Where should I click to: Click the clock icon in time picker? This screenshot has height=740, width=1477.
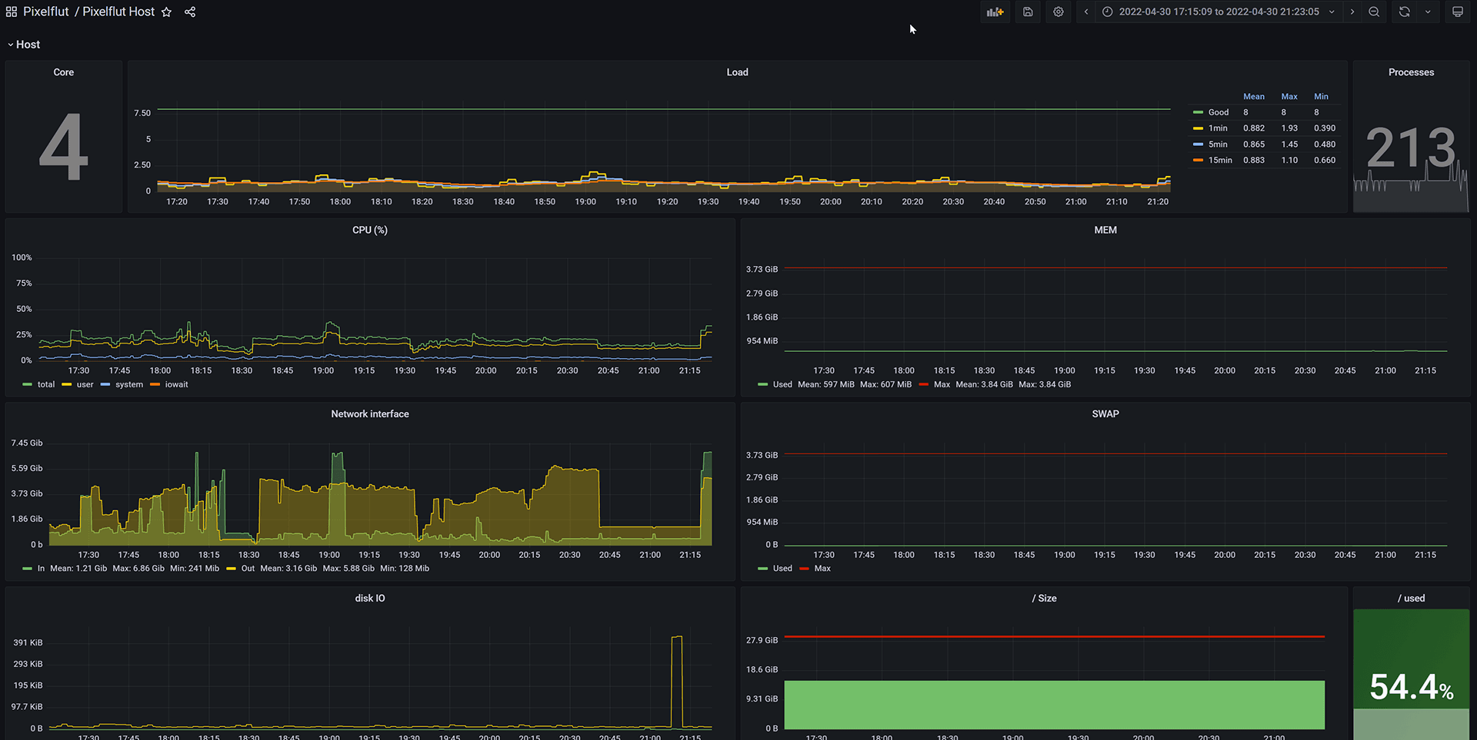(1107, 12)
